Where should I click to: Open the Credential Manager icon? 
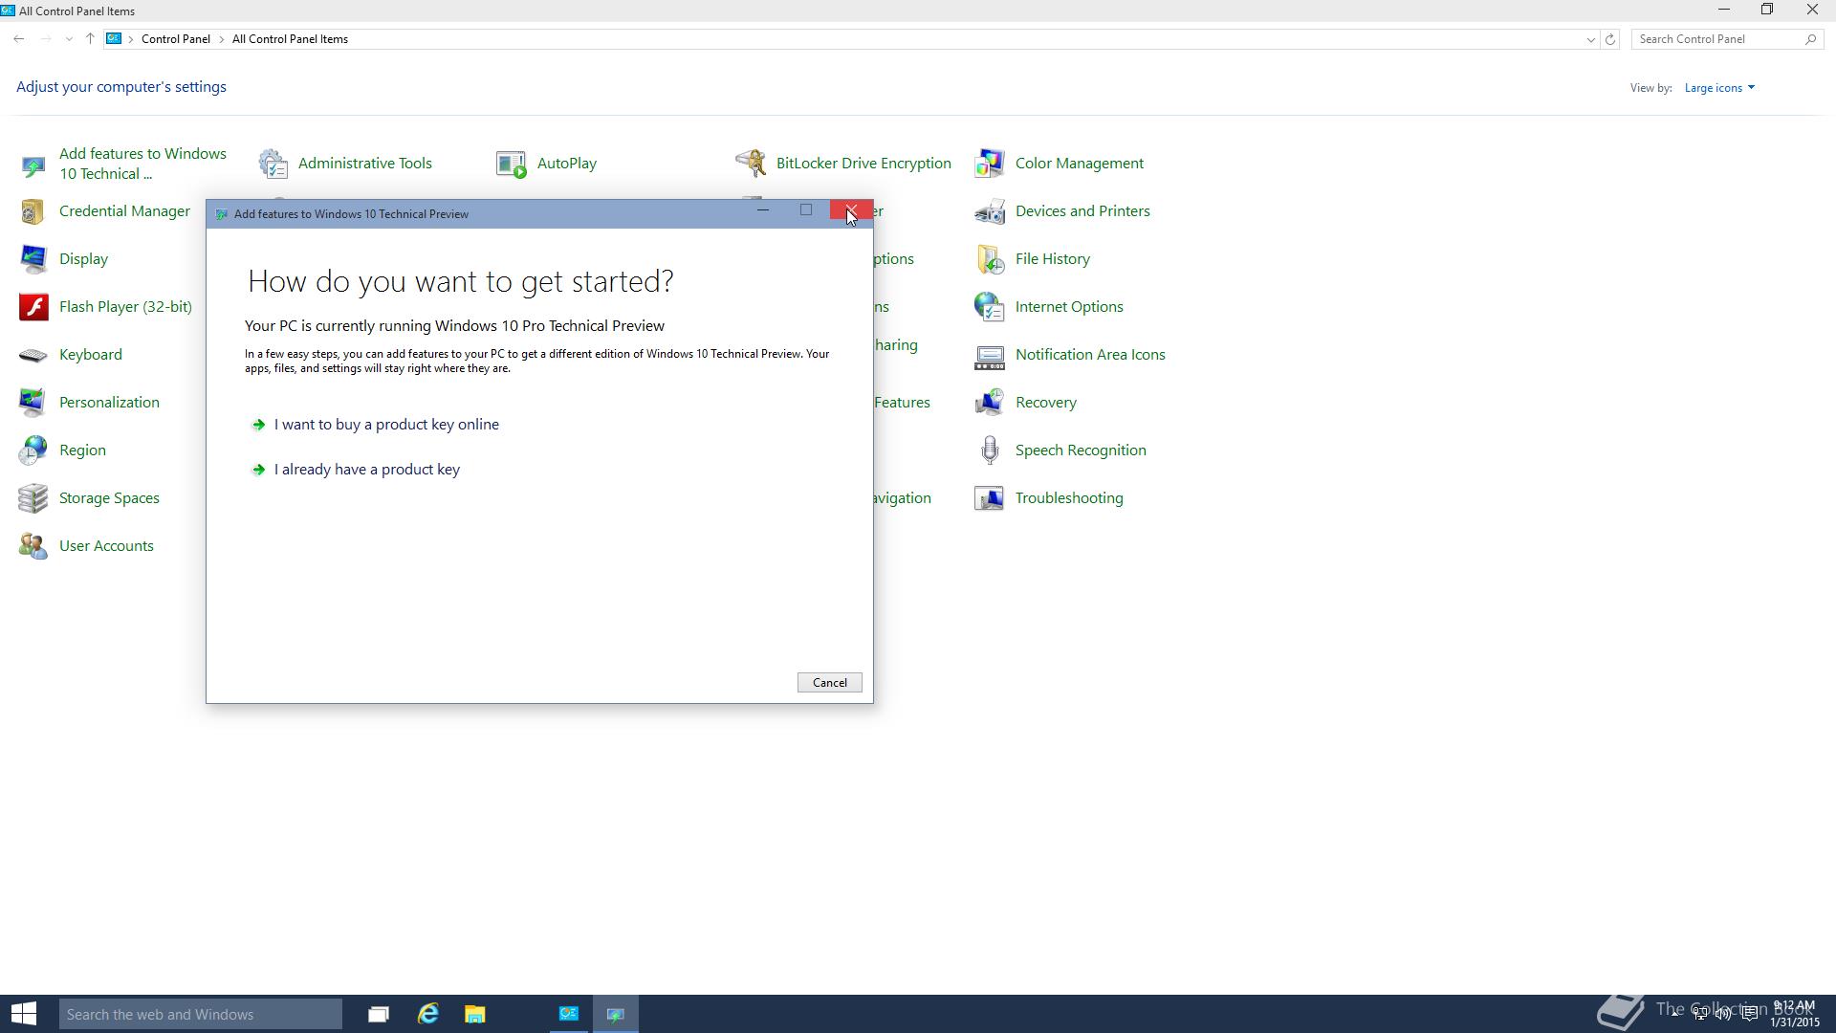(x=33, y=211)
